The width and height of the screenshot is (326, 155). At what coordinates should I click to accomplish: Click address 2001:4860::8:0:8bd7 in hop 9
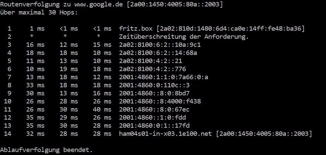(x=154, y=93)
